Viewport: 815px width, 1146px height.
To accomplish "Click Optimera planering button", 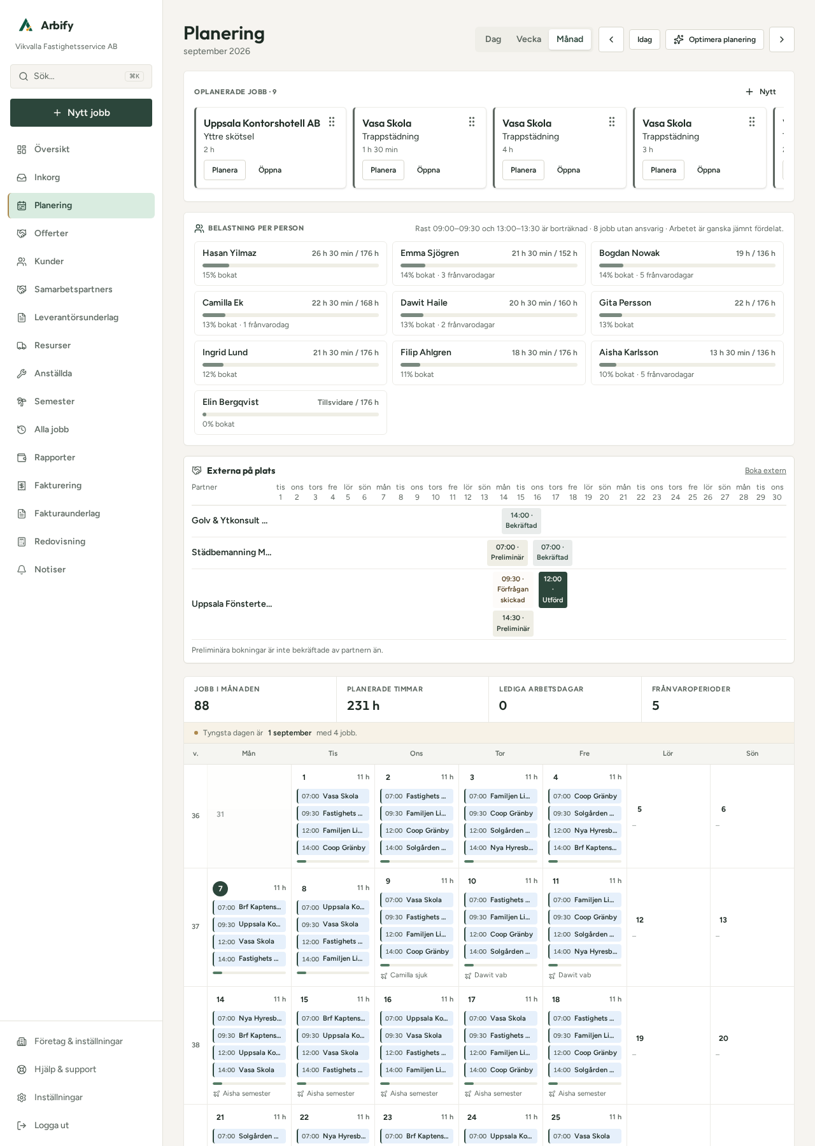I will (x=714, y=39).
